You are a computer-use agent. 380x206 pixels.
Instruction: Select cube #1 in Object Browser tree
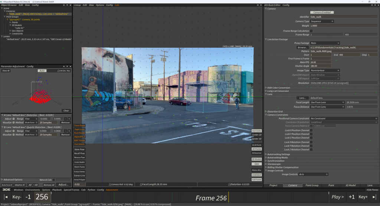tap(19, 28)
